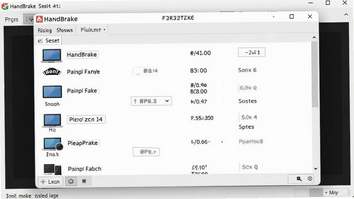The height and width of the screenshot is (199, 354).
Task: Click the Sonx 6 label
Action: [247, 70]
